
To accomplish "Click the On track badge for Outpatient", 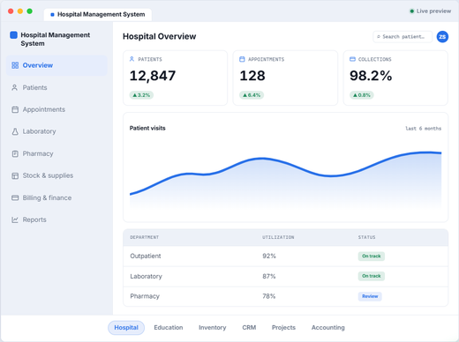I will tap(372, 256).
